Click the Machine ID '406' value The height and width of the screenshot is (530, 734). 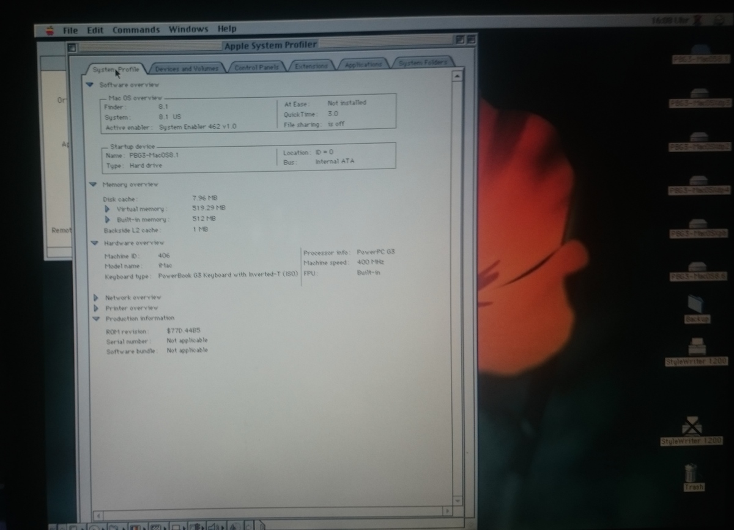coord(164,256)
